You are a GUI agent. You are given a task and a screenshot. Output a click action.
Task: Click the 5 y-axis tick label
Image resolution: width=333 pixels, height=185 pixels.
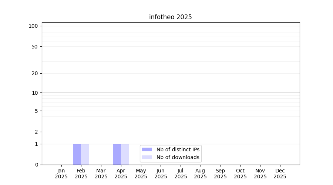[36, 111]
